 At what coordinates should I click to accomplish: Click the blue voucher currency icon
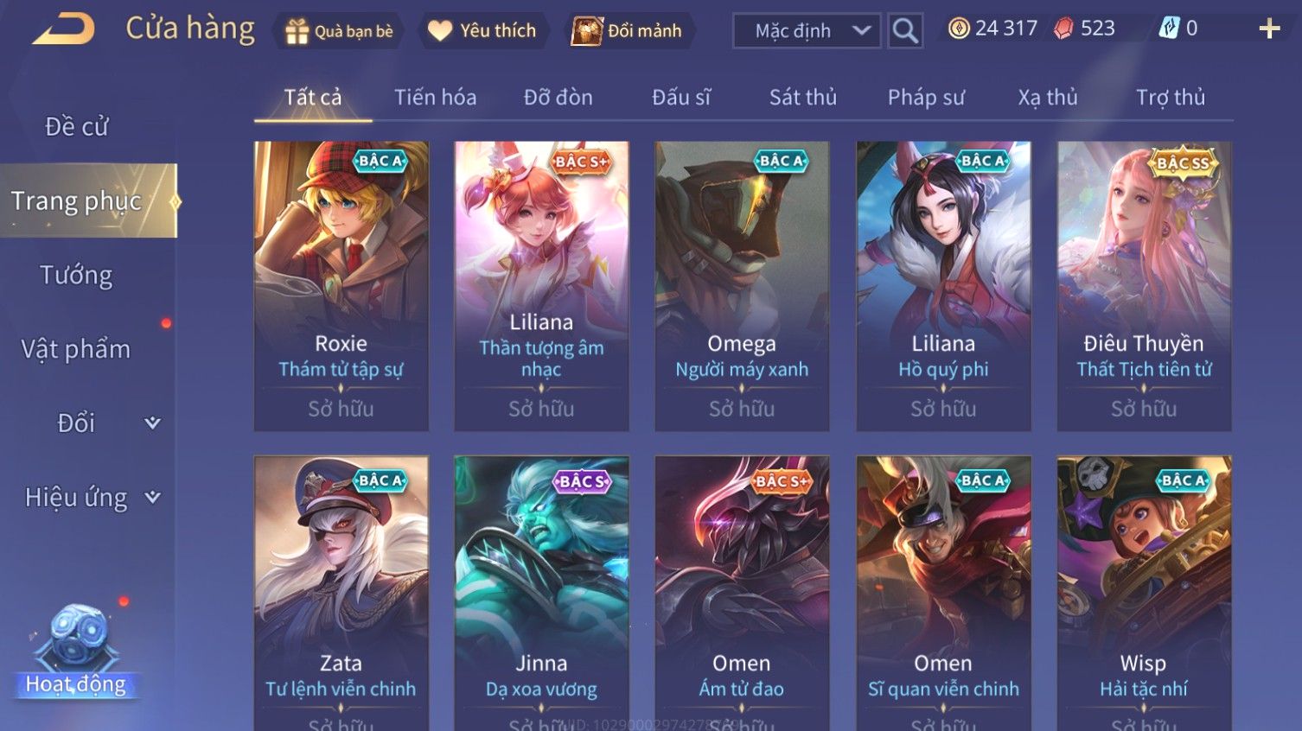coord(1169,29)
